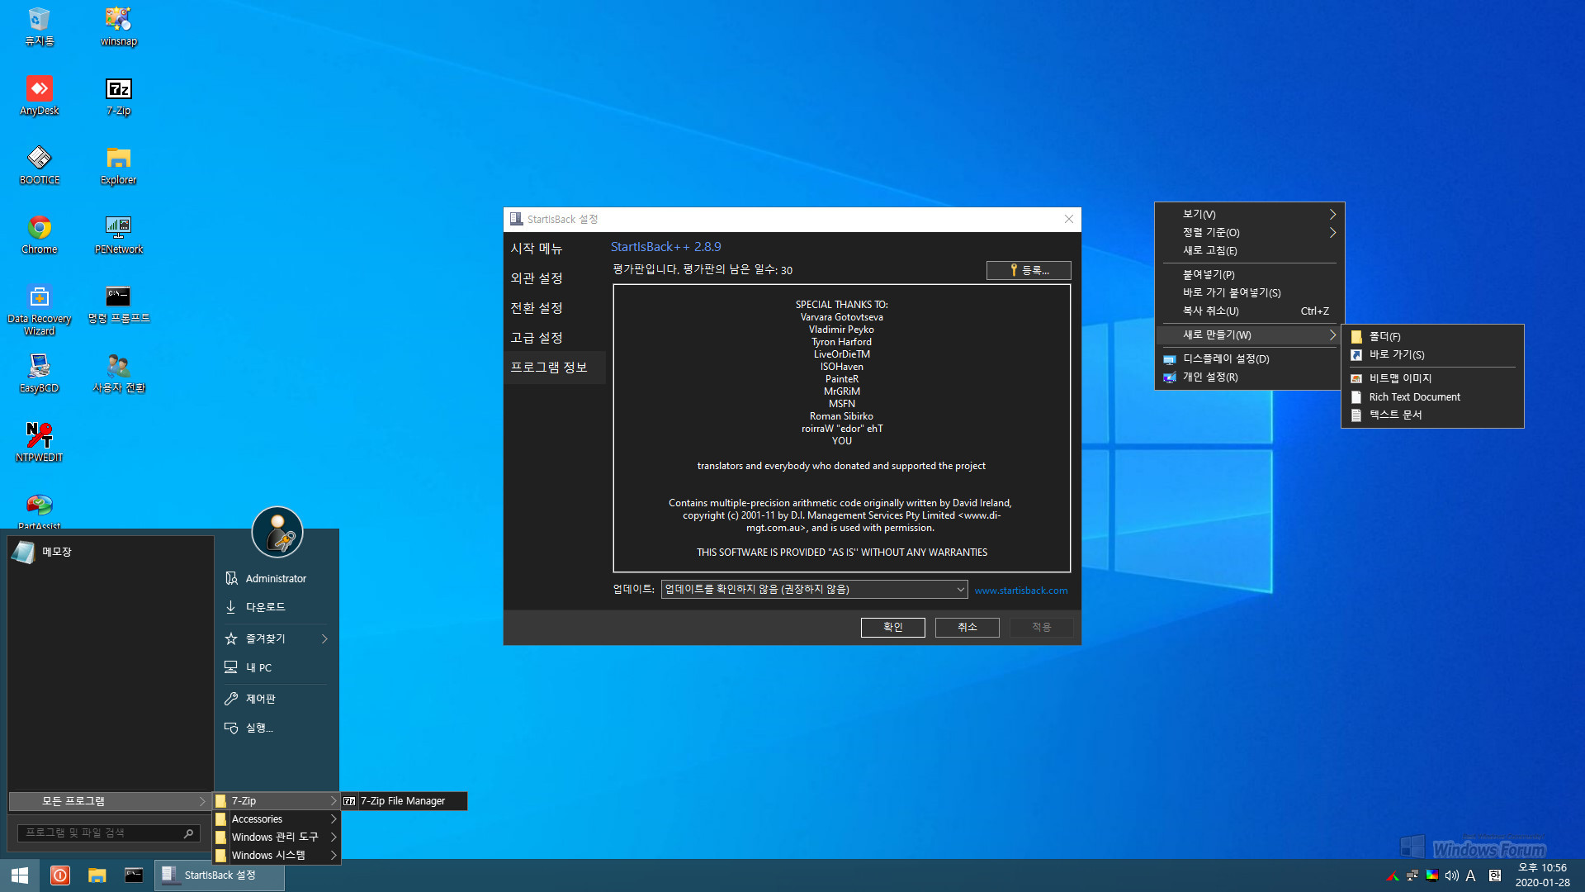Switch to the 전환 설정 settings tab

click(555, 308)
